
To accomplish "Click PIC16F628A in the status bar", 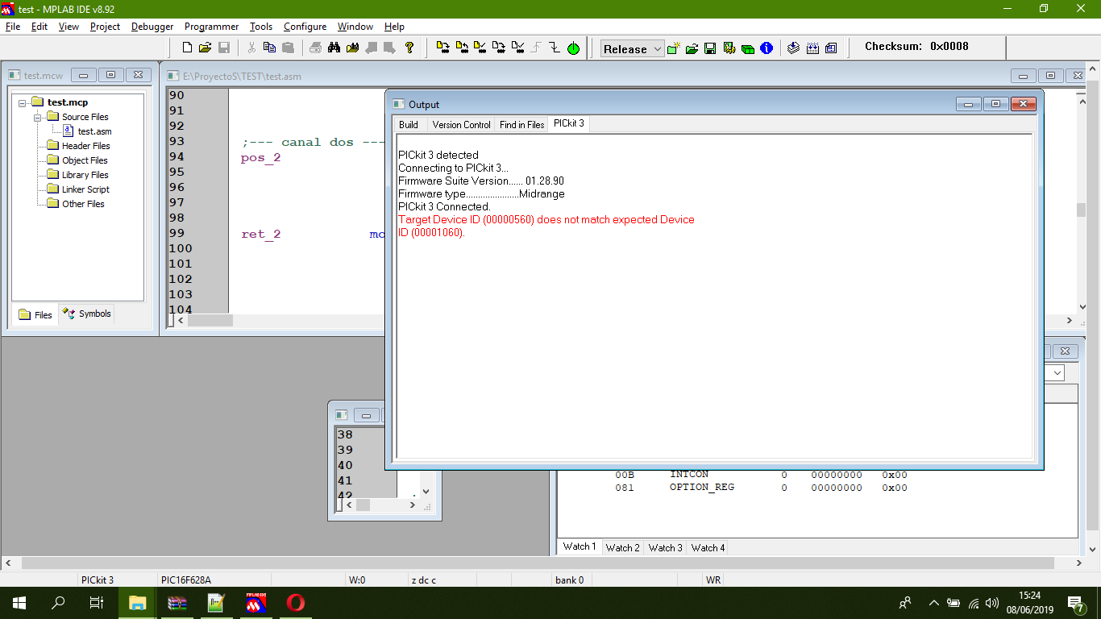I will pos(186,580).
